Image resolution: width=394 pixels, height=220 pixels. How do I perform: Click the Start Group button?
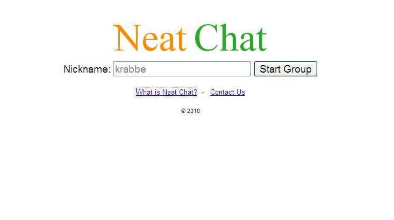[x=285, y=69]
